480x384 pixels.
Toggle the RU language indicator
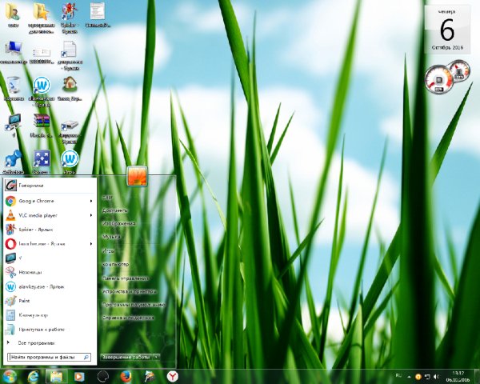pyautogui.click(x=398, y=375)
